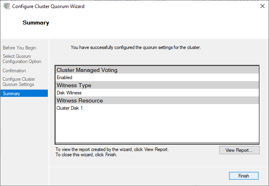The height and width of the screenshot is (186, 269).
Task: Select the Cluster Disk 1 entry
Action: (70, 108)
